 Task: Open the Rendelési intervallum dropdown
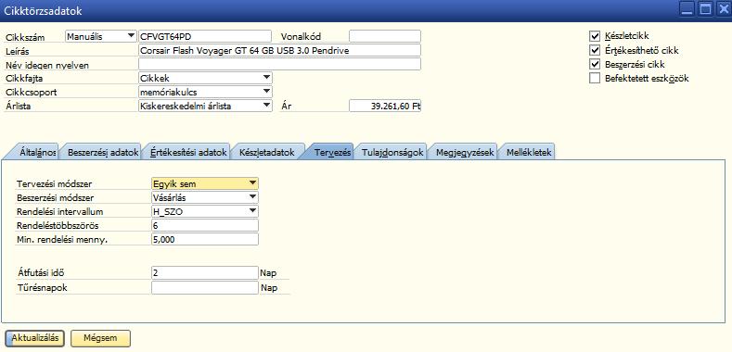pyautogui.click(x=204, y=211)
